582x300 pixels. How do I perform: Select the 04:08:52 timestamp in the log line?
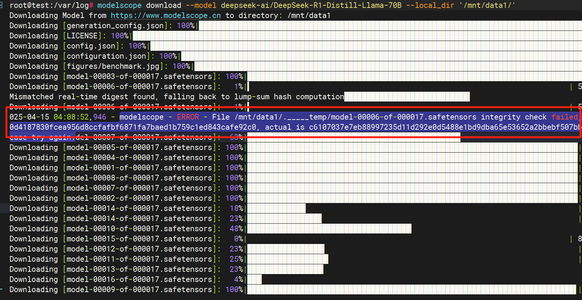[x=71, y=117]
